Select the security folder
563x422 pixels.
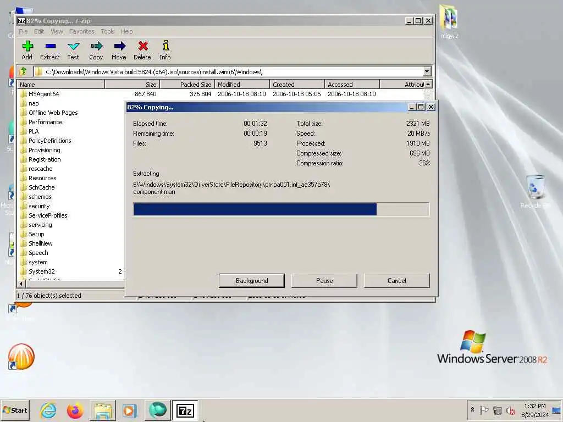click(39, 206)
